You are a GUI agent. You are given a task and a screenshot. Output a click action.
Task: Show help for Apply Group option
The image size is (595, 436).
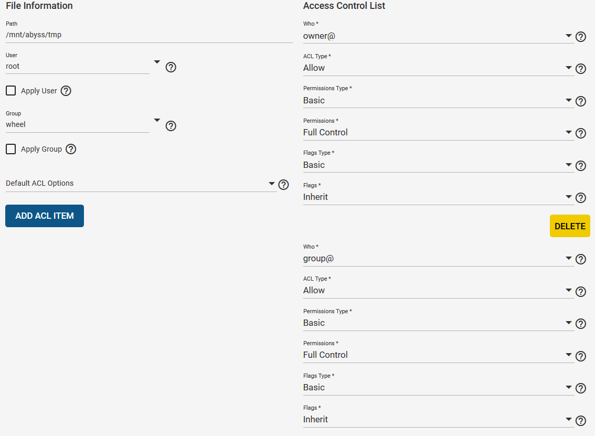point(71,149)
